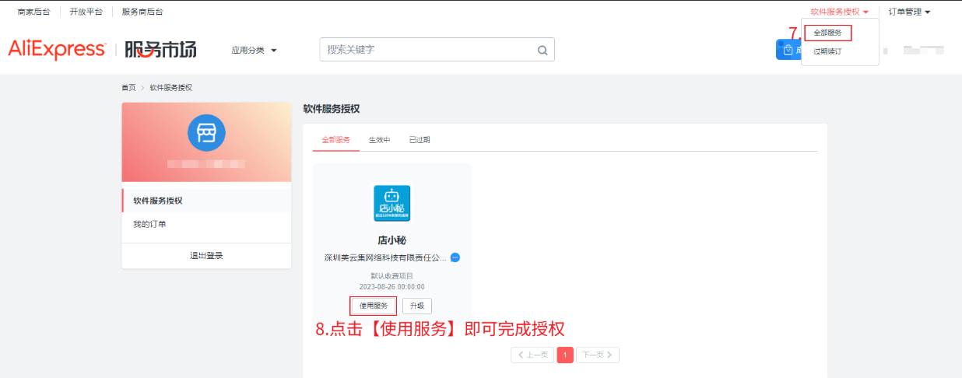Click the 使用服务 button
This screenshot has height=378, width=962.
(374, 306)
